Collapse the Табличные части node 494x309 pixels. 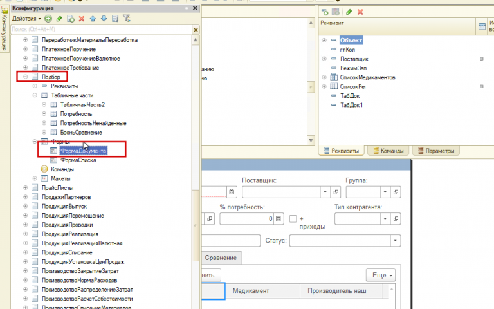point(35,95)
